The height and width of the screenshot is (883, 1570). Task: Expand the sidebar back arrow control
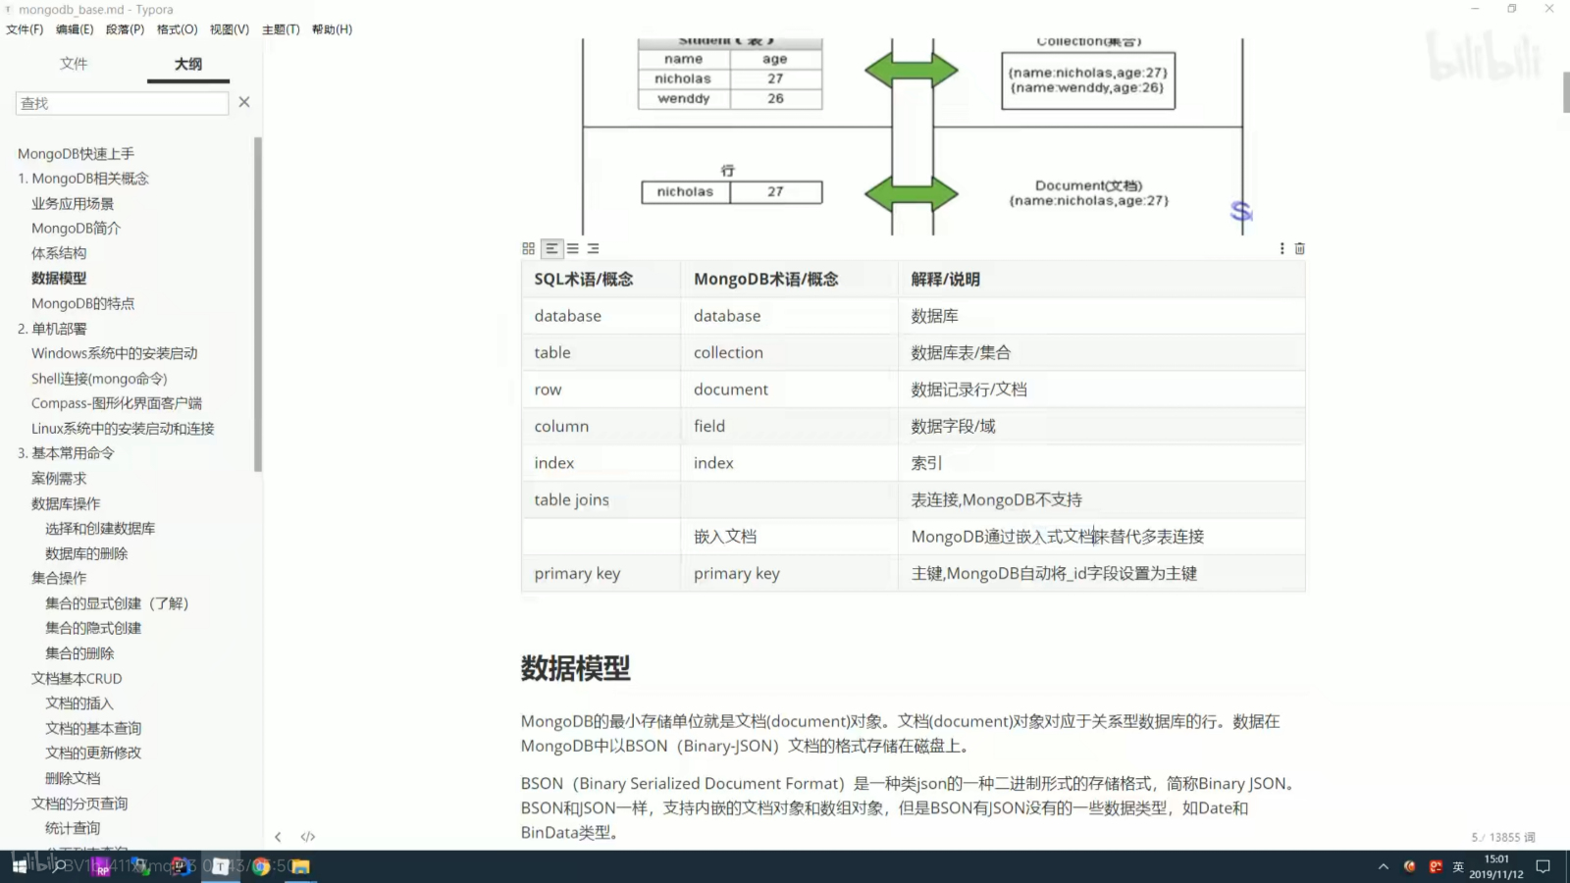(279, 836)
